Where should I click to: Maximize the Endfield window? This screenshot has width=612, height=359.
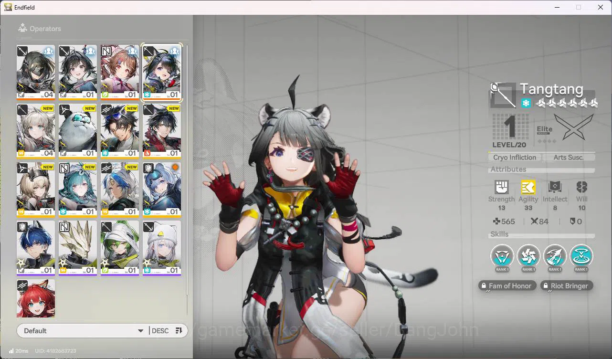point(579,7)
